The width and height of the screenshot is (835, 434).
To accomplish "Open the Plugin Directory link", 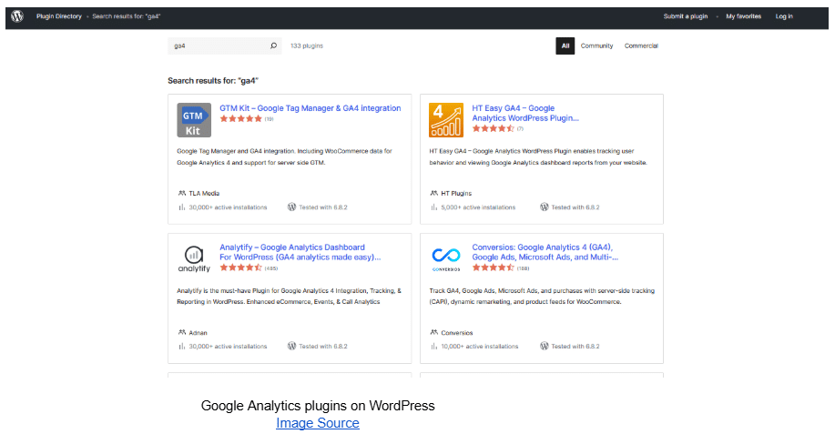I will coord(59,16).
